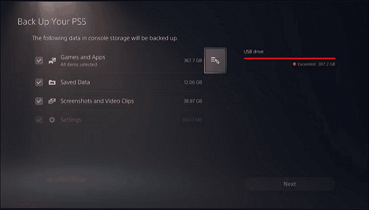Click the red USB drive capacity bar
Screen dimensions: 369x210
click(x=289, y=58)
